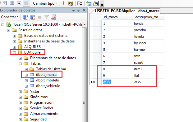Click the highlighted NULL id_marca cell
This screenshot has width=193, height=122.
click(117, 82)
